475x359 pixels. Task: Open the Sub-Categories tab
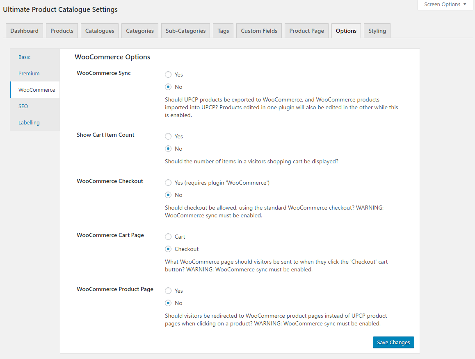click(185, 31)
